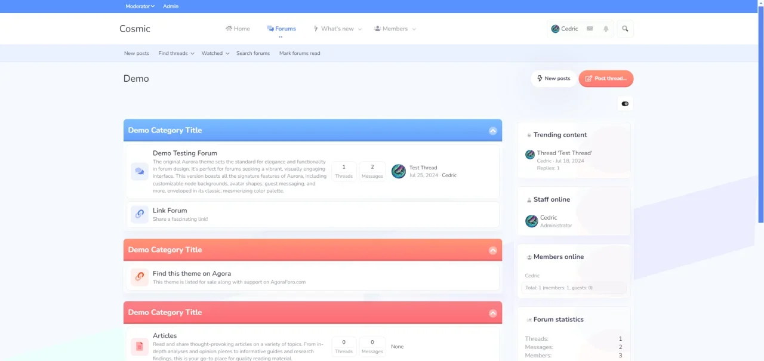The width and height of the screenshot is (764, 361).
Task: Click the Agora link forum icon
Action: [x=140, y=277]
